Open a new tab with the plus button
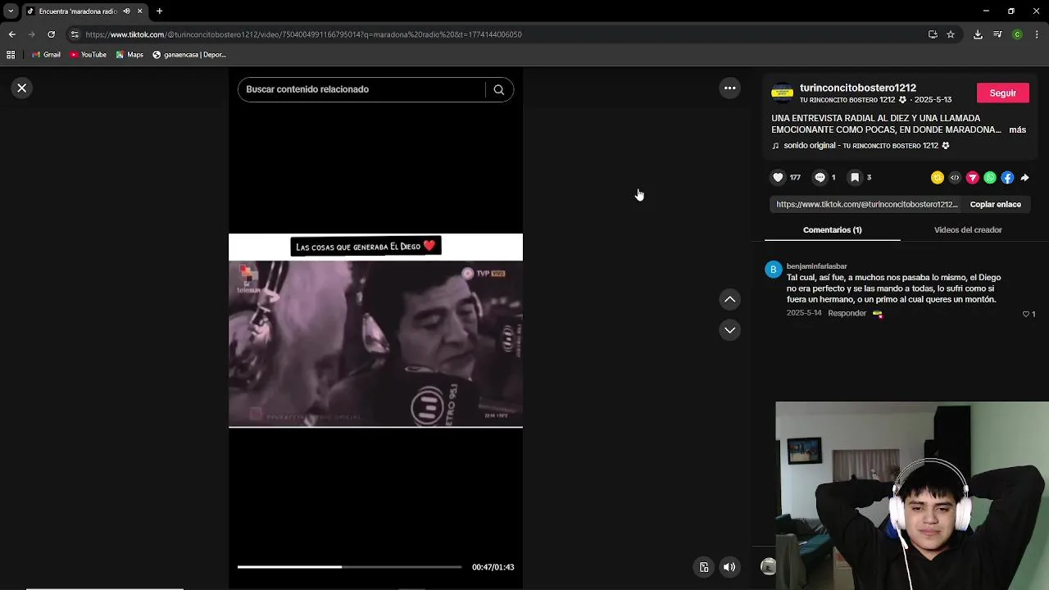1049x590 pixels. [x=159, y=11]
